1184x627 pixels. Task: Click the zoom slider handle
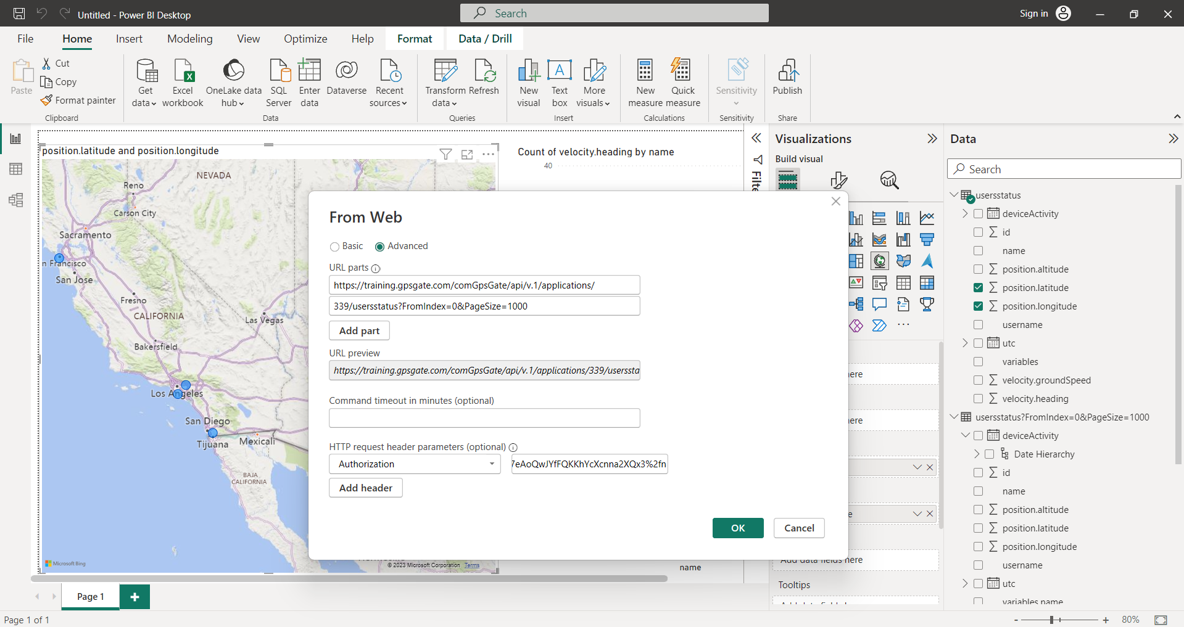(1052, 620)
